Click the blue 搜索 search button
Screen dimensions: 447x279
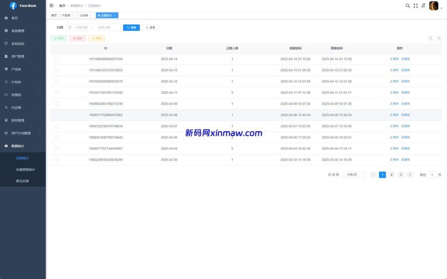pos(131,27)
